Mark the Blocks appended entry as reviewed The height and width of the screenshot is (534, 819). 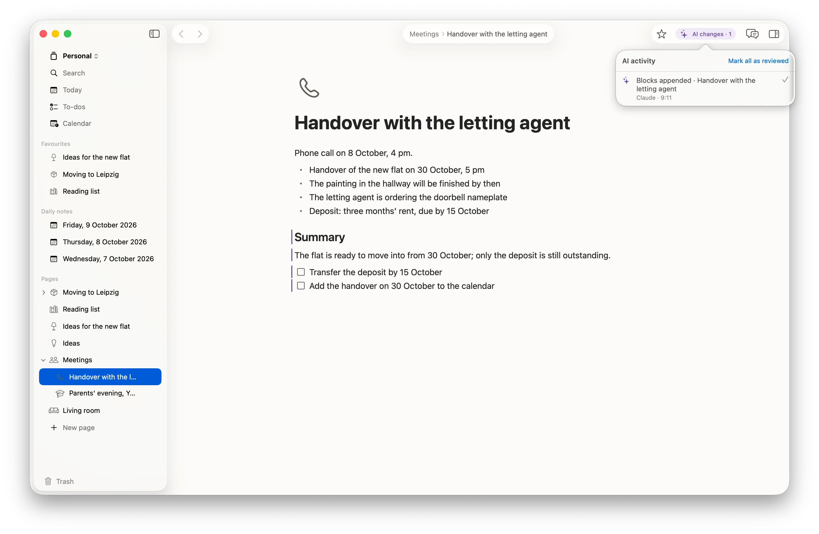pos(785,80)
